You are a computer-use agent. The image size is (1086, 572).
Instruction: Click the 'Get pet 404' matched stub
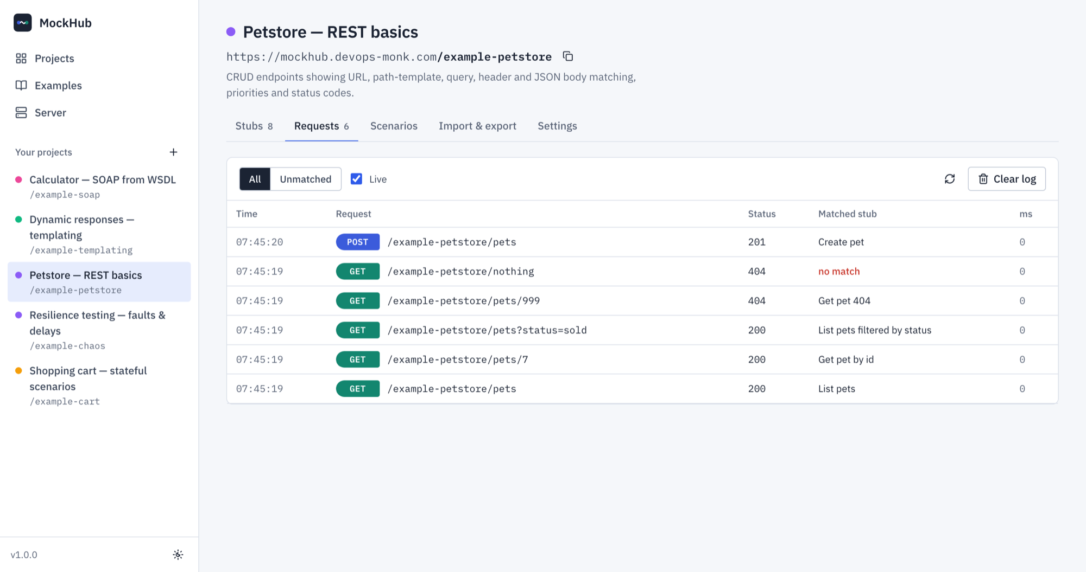(x=844, y=301)
